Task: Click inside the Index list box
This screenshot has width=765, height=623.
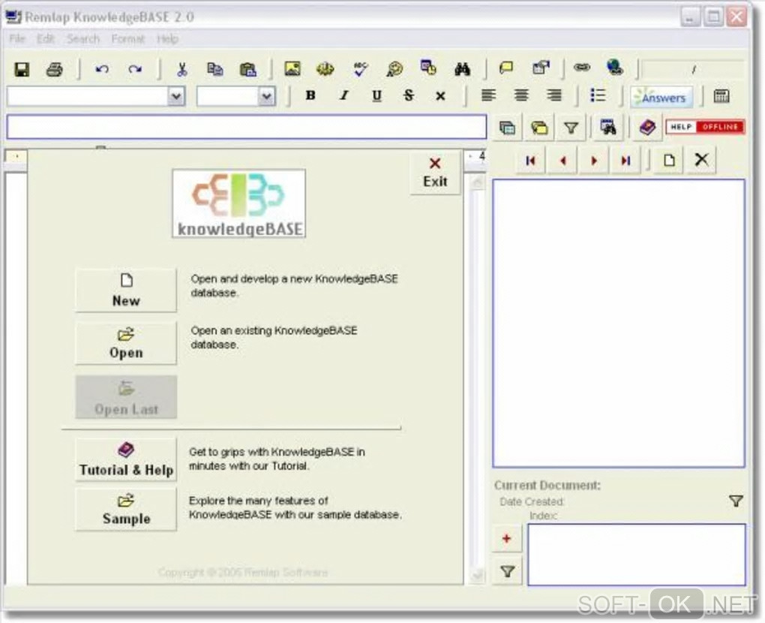Action: point(637,555)
